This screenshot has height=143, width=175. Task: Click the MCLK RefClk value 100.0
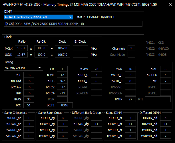tap(41, 48)
